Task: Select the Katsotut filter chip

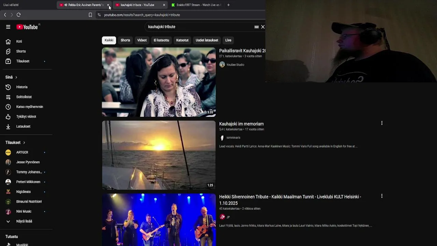Action: [182, 40]
